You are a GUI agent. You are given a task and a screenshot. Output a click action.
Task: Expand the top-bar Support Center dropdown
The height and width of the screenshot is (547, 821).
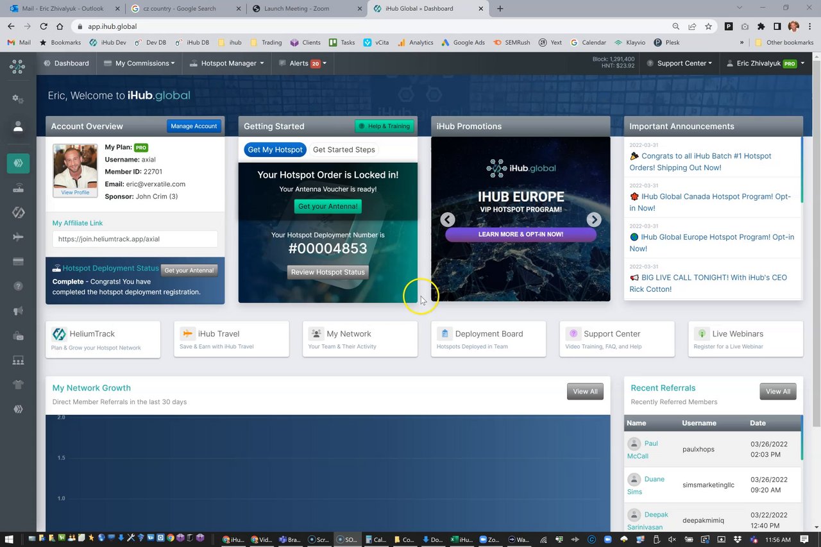(680, 63)
